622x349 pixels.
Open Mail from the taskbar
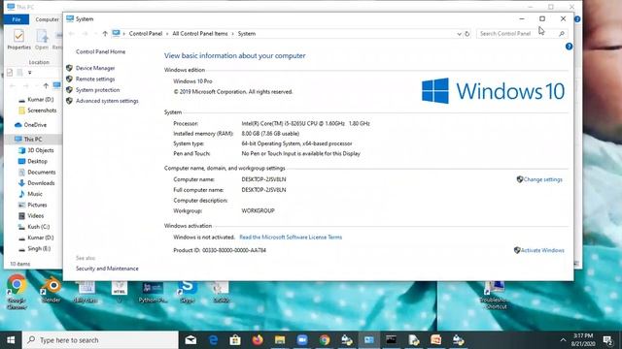[x=190, y=340]
